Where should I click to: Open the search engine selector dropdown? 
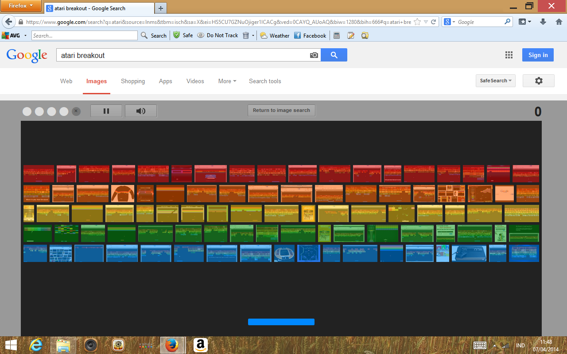pos(450,22)
